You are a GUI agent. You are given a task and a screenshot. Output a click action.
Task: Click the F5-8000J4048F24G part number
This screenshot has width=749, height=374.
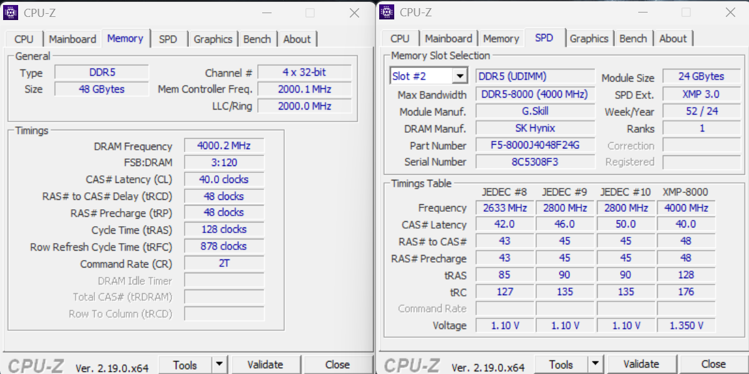(536, 145)
